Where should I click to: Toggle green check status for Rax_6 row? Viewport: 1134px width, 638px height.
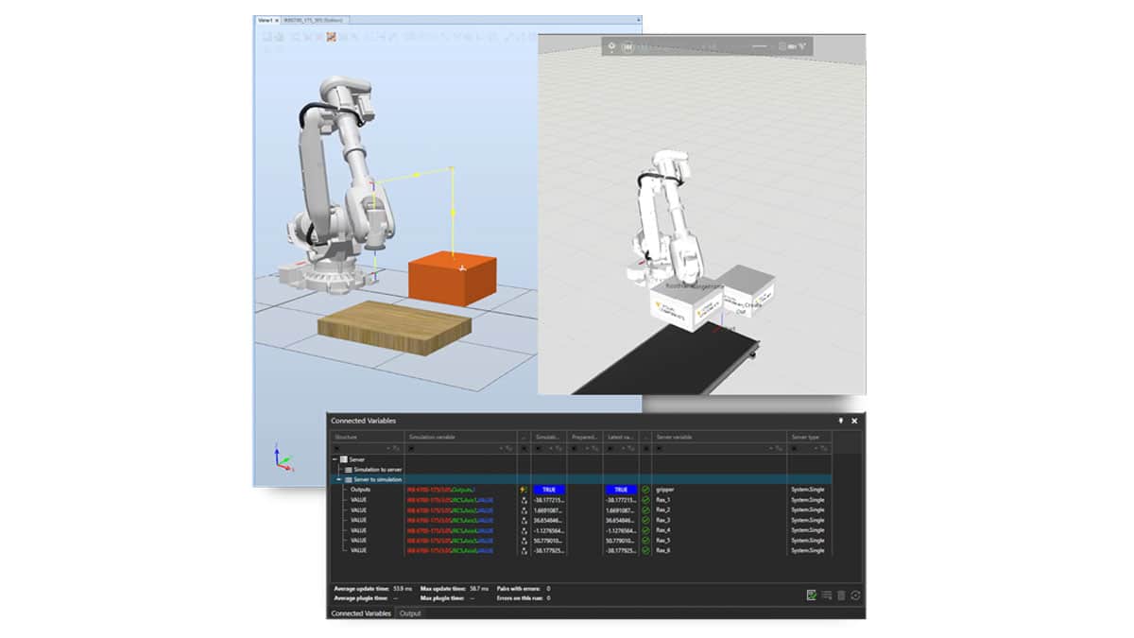pos(645,550)
